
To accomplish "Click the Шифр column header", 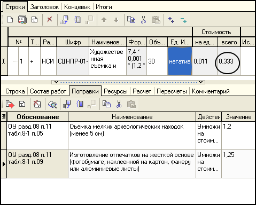I will point(73,42).
